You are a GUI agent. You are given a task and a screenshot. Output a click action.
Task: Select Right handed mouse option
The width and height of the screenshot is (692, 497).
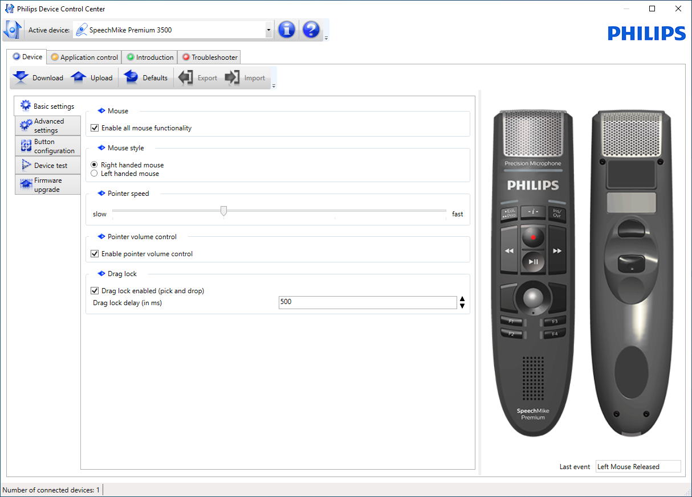(x=94, y=165)
